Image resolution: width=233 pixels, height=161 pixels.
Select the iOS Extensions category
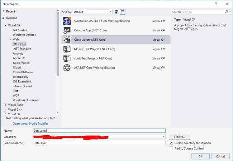click(x=22, y=81)
